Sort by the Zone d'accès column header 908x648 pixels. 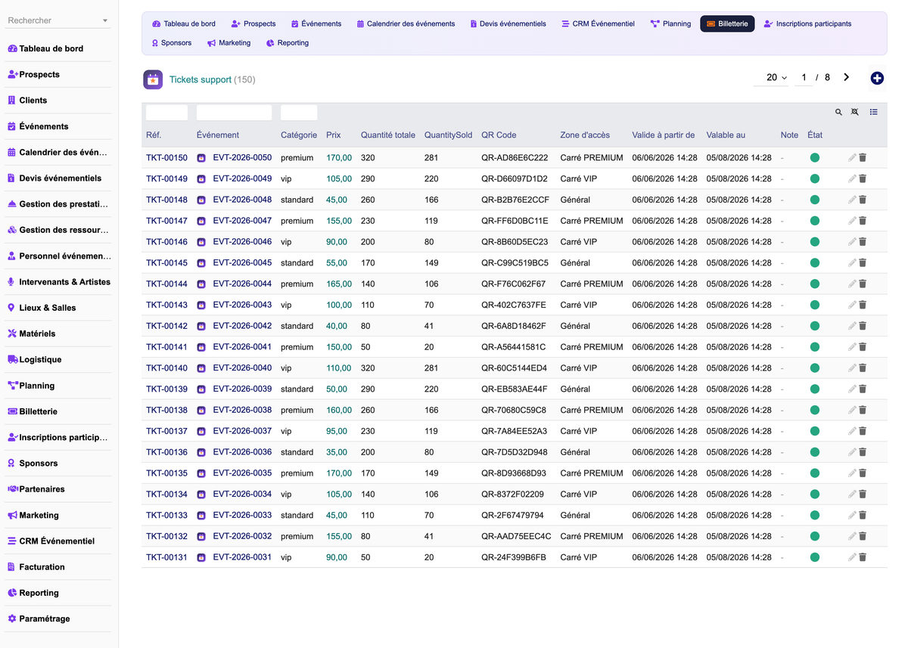585,135
